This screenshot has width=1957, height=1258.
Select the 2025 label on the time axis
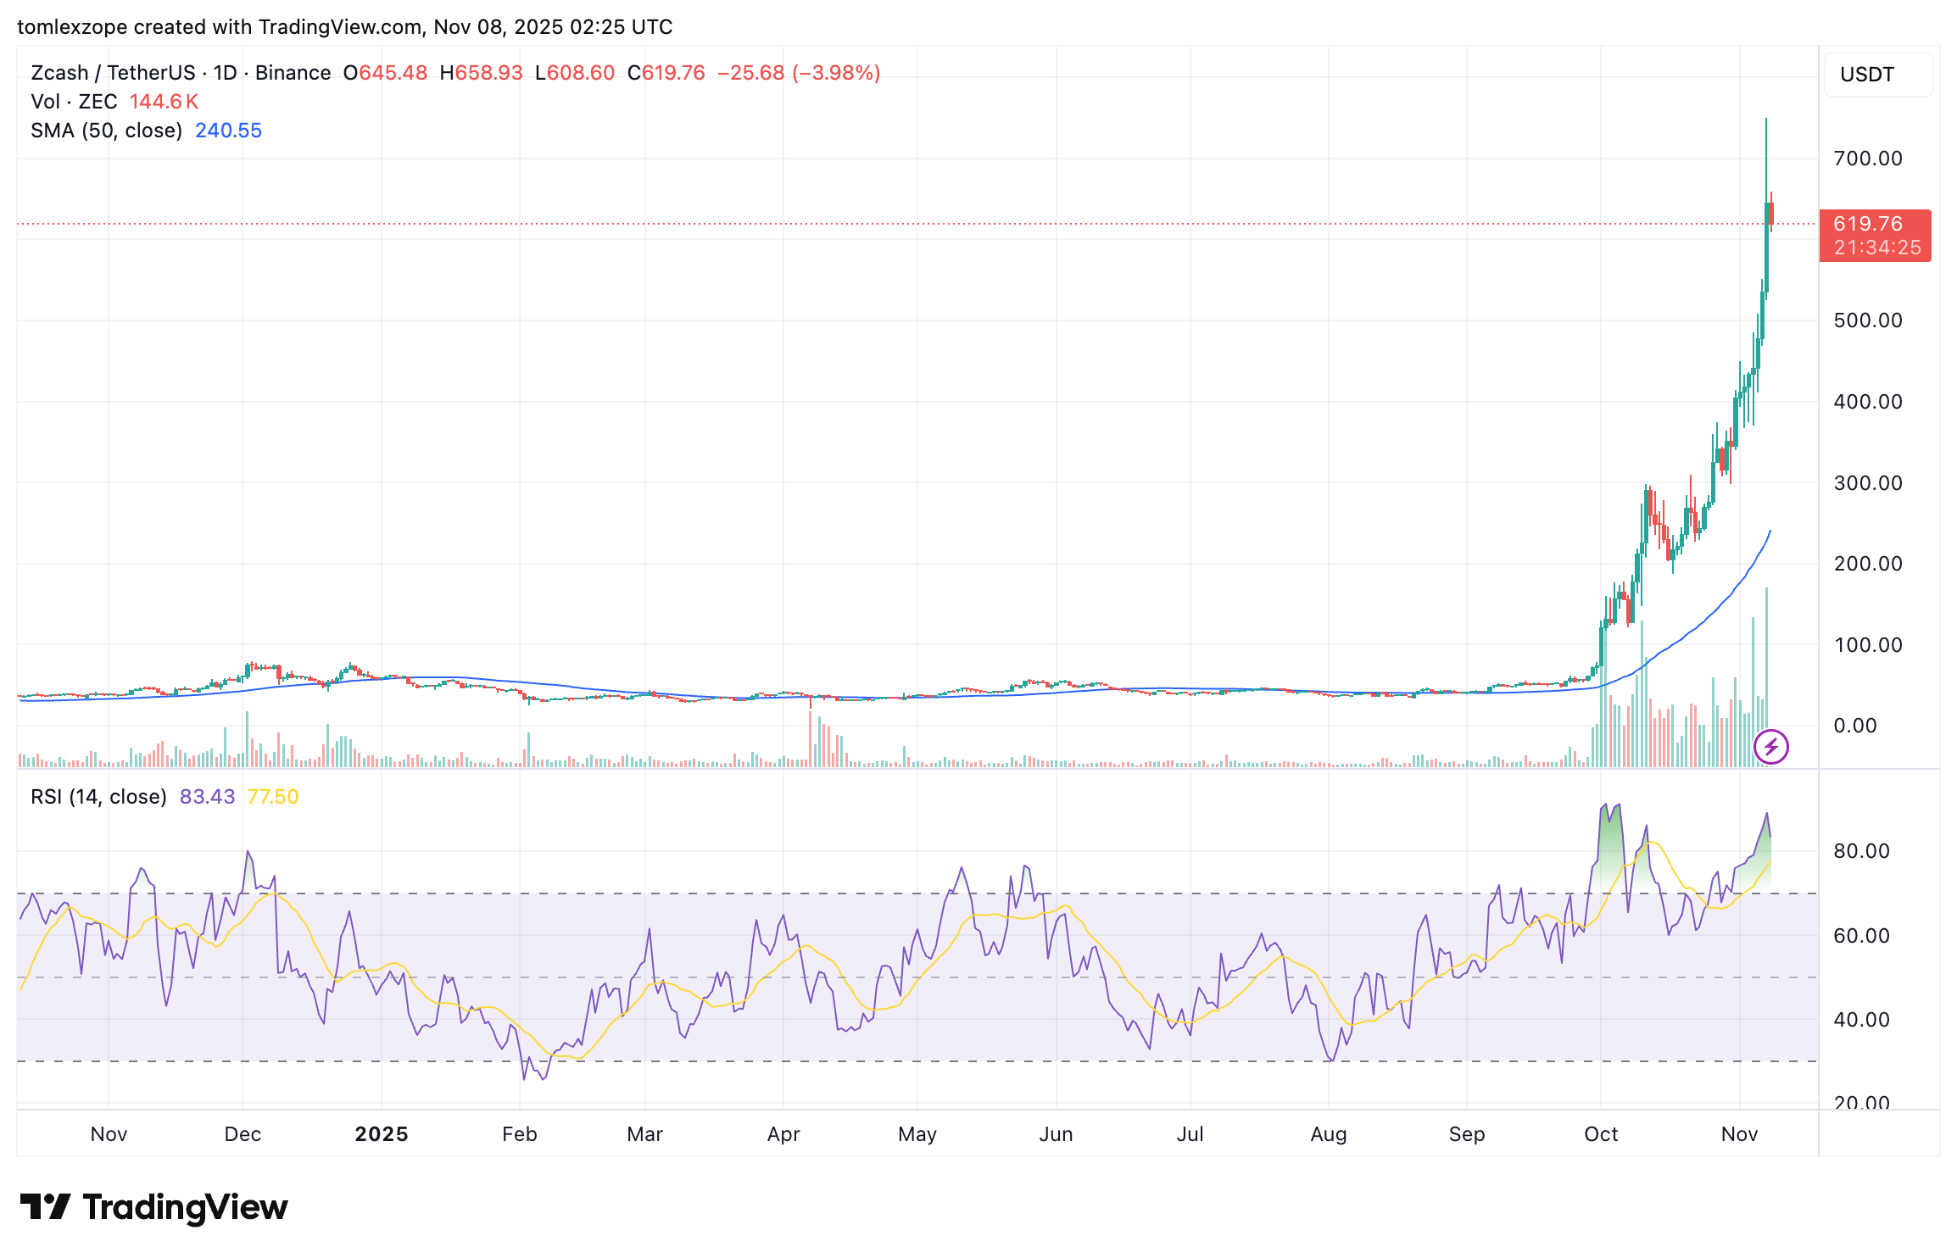coord(382,1133)
